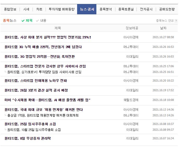Select the 뉴스·공시 tab
Viewport: 180px width, 149px height.
[87, 9]
